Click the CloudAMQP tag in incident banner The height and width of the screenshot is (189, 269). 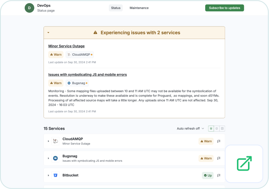point(80,55)
